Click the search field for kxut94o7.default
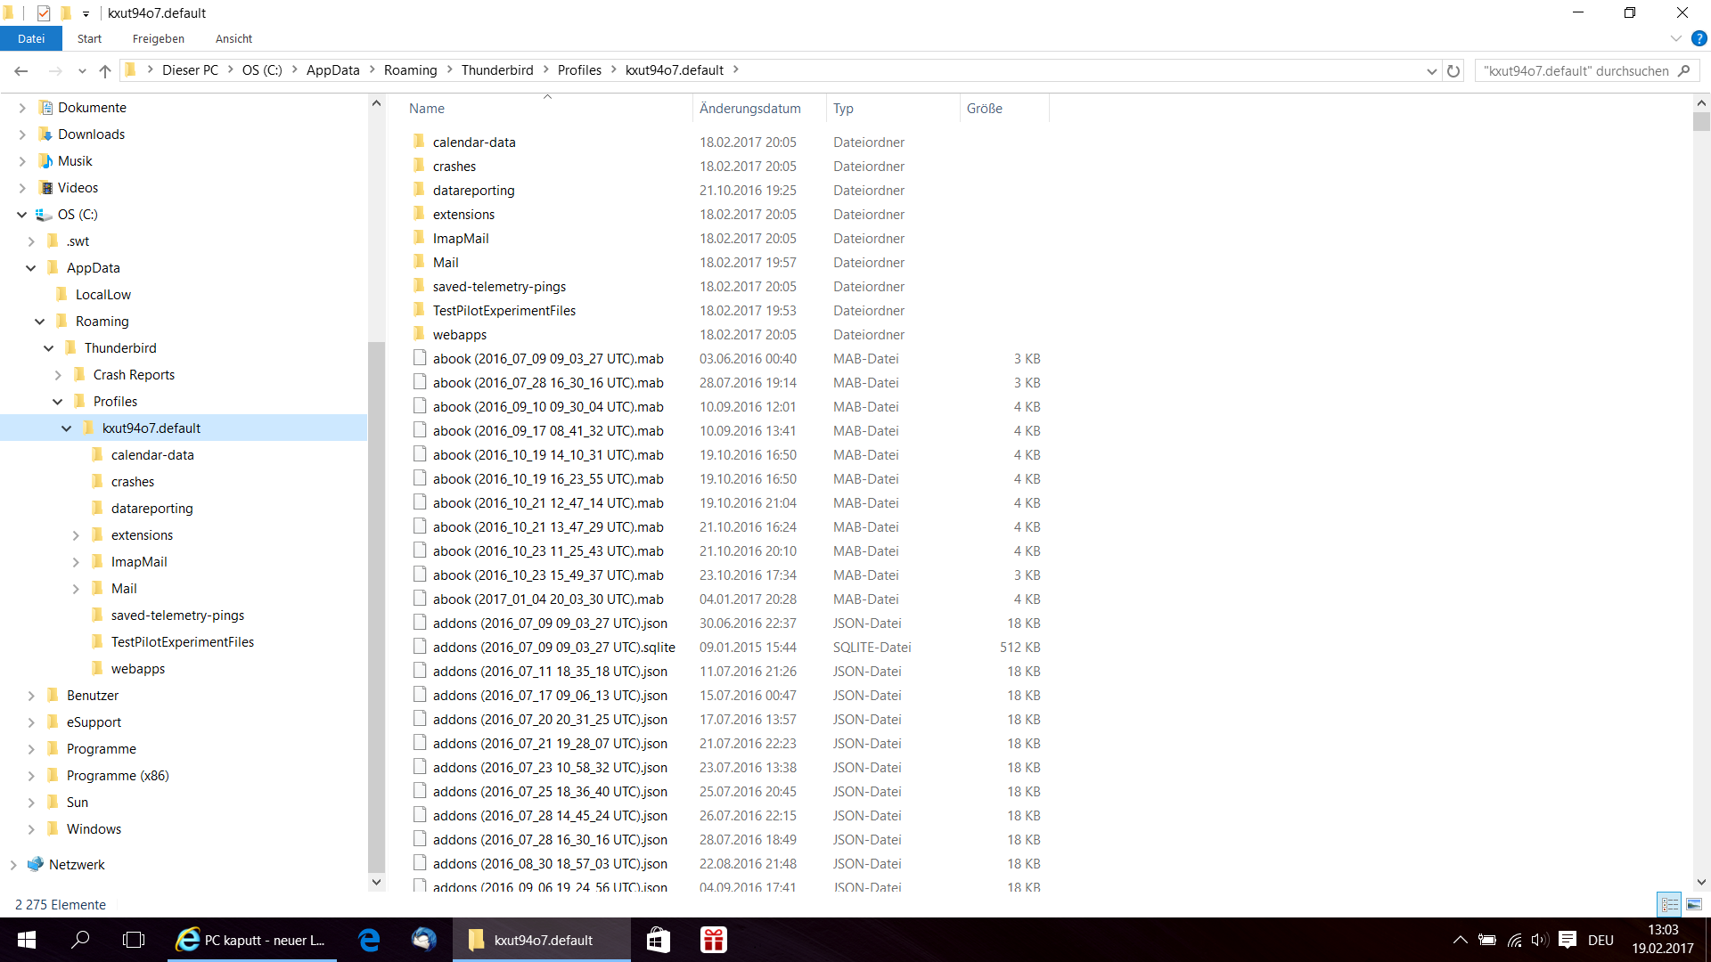This screenshot has width=1711, height=962. 1576,71
